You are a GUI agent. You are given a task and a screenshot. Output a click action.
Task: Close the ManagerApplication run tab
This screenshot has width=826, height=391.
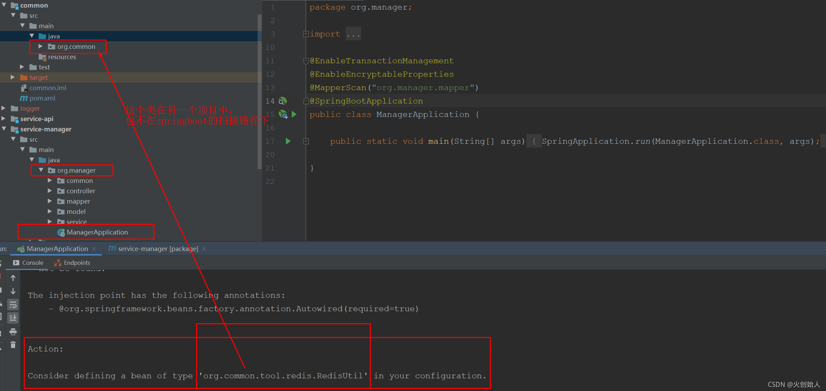(94, 248)
